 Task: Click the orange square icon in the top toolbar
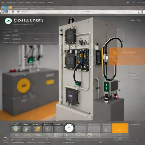[x=10, y=8]
